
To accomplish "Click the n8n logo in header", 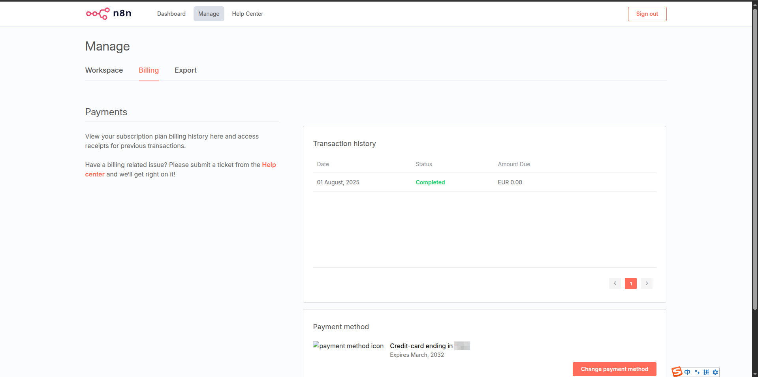I will (x=109, y=14).
